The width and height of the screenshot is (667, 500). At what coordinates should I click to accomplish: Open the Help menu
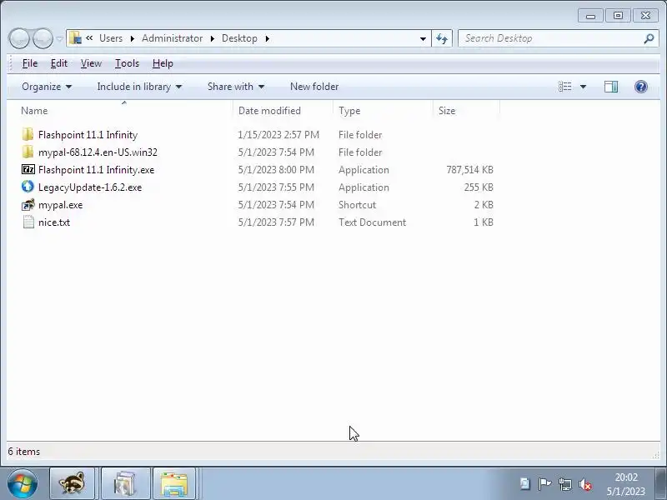tap(163, 63)
